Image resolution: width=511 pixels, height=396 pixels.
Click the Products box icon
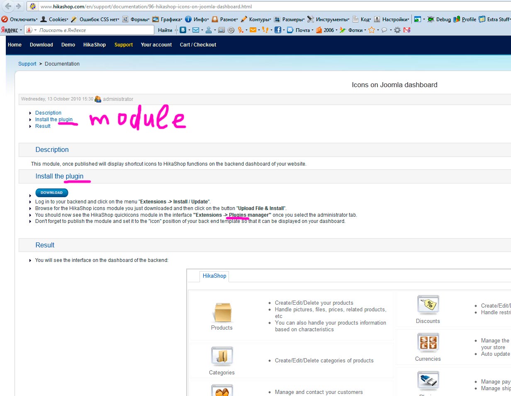click(x=222, y=313)
